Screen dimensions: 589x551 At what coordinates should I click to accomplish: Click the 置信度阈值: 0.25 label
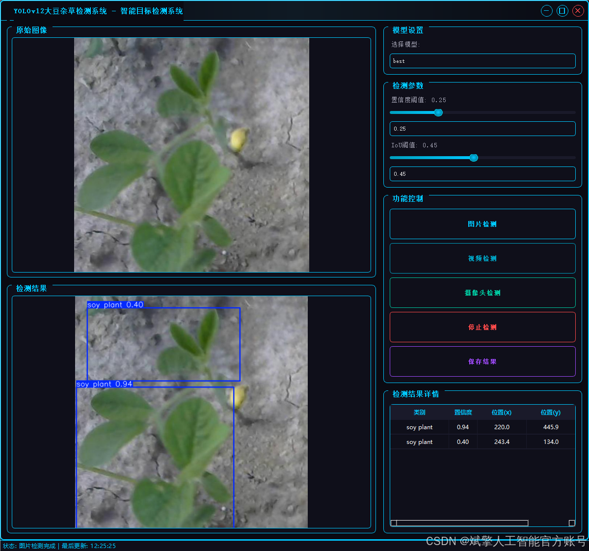coord(419,100)
